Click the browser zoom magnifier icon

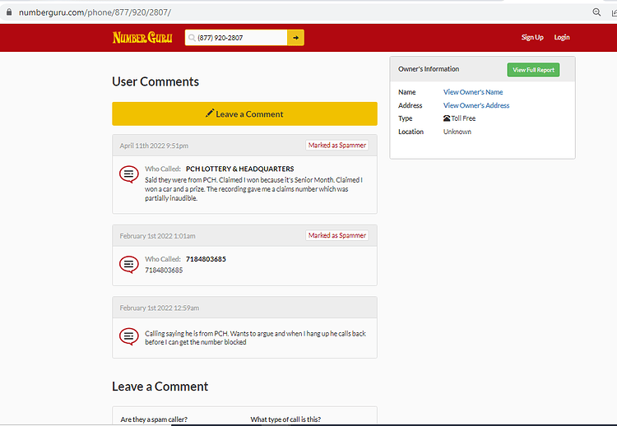[x=596, y=12]
